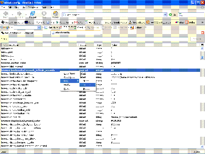Screen dimensions: 205x154
Task: Click the Show All button next to Filter
Action: (x=197, y=39)
